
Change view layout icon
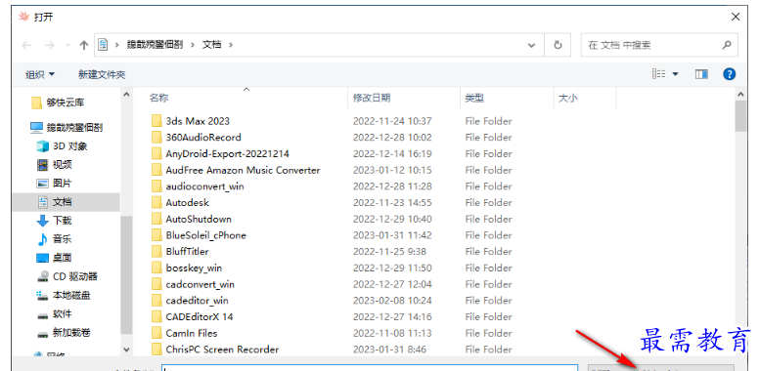tap(658, 74)
